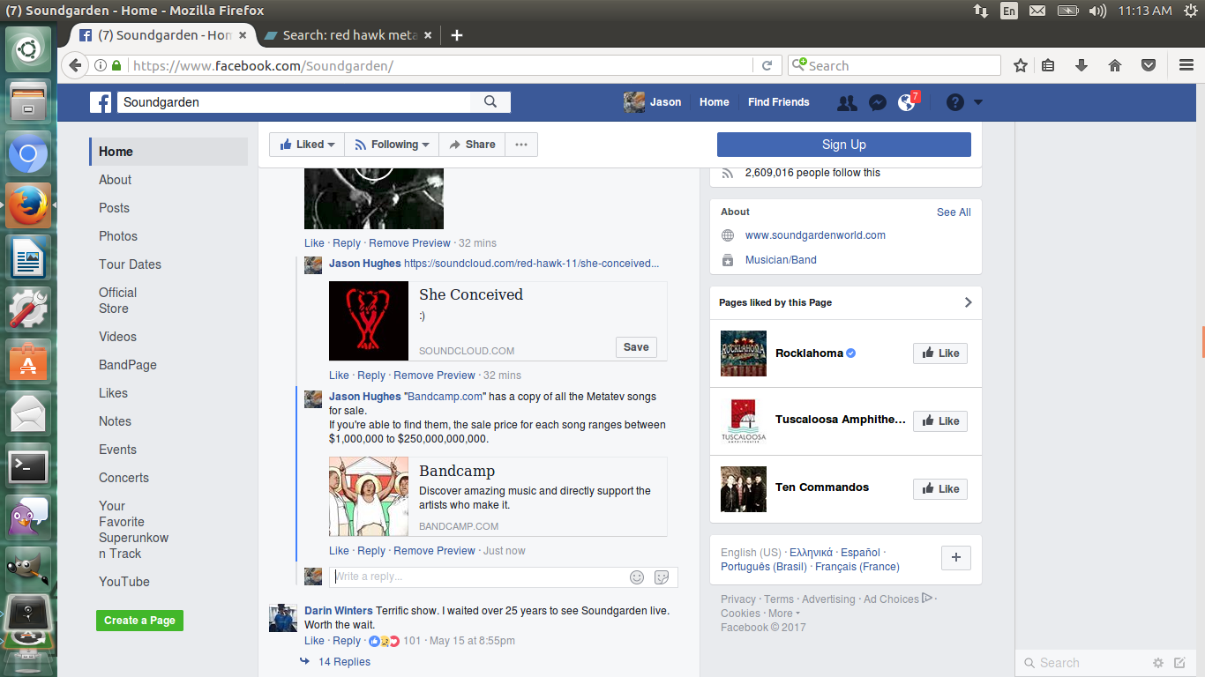Like the Tuscaloosa Amphitheater page
1205x677 pixels.
click(940, 421)
